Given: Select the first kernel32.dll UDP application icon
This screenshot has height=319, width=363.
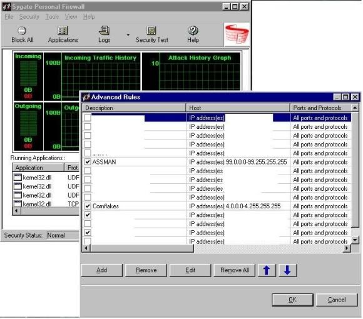Looking at the screenshot, I should click(18, 178).
